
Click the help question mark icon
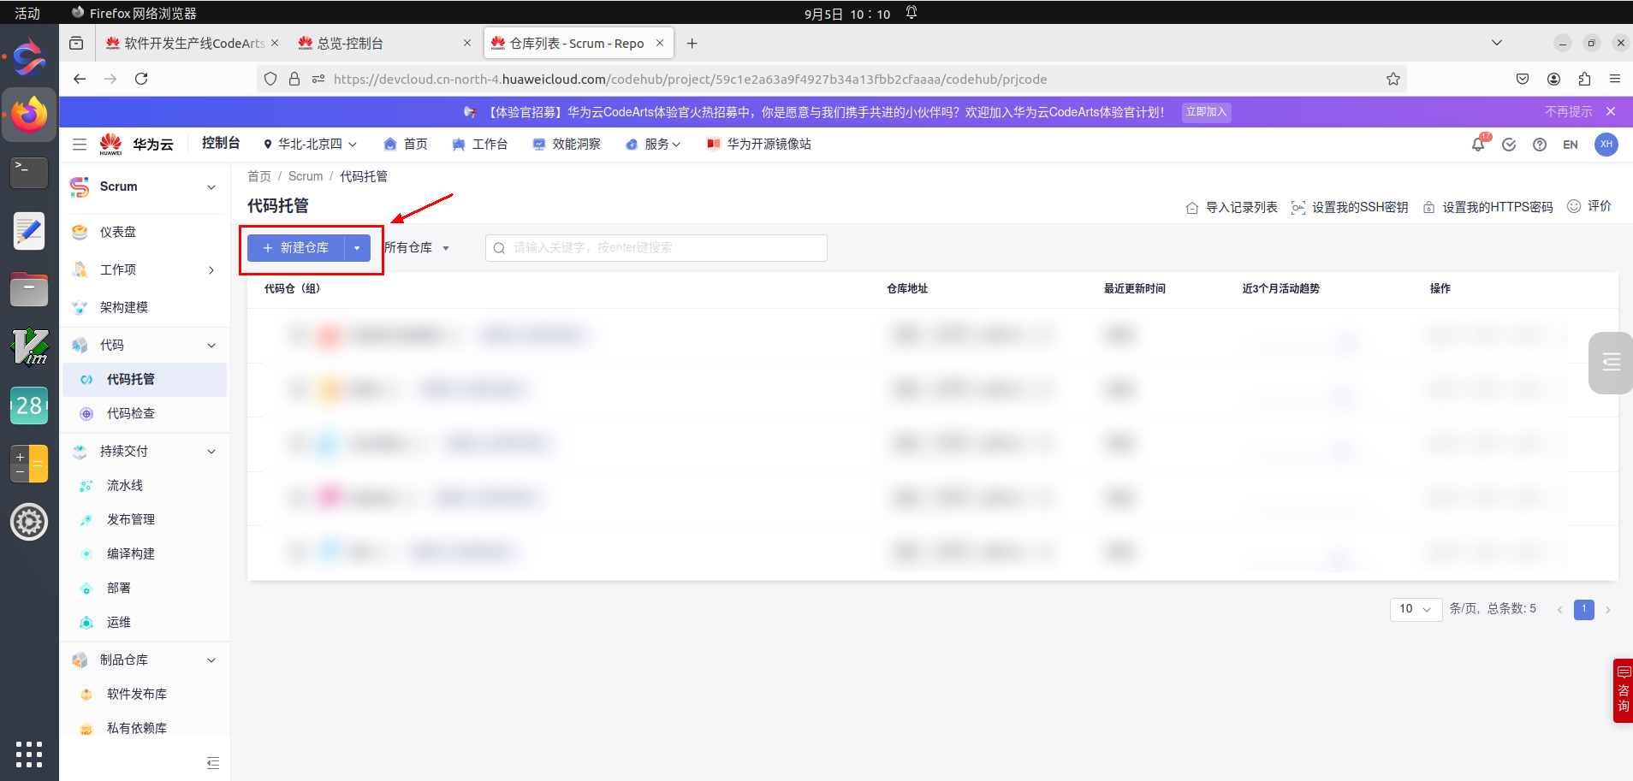click(x=1540, y=145)
